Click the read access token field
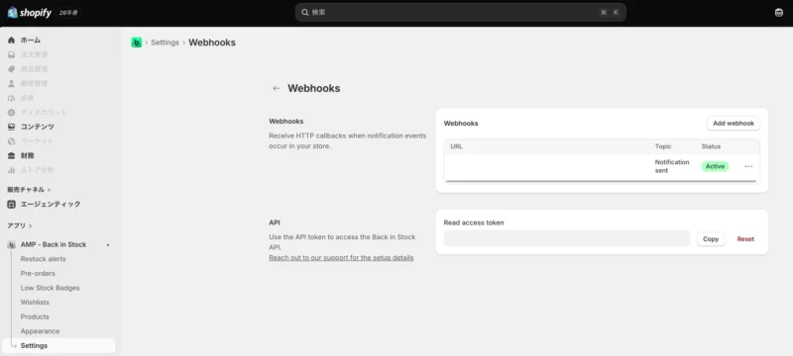The height and width of the screenshot is (356, 793). pos(567,238)
